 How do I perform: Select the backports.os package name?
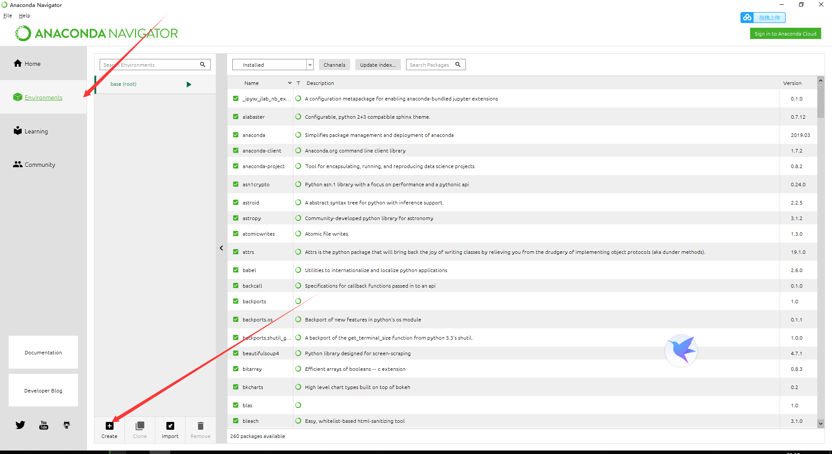(x=257, y=320)
